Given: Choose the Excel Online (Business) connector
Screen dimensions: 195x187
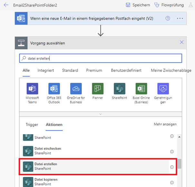Looking at the screenshot, I should pos(141,89).
